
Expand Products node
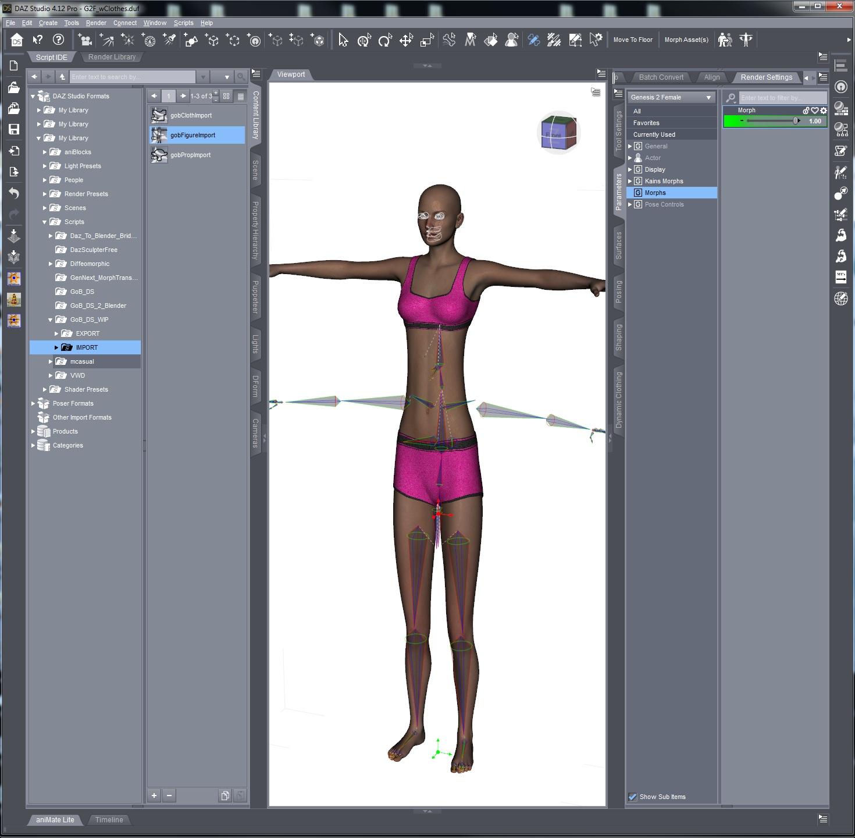33,431
